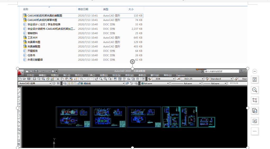The image size is (270, 149).
Task: Open the three-dots more options button
Action: [254, 131]
